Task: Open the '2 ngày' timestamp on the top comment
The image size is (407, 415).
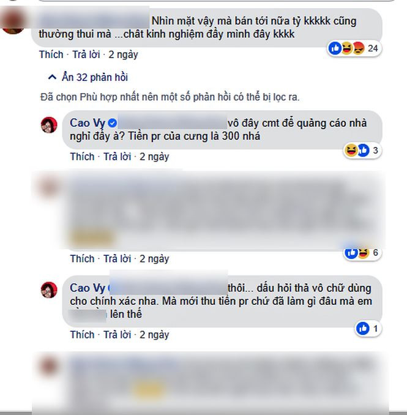Action: click(x=123, y=54)
